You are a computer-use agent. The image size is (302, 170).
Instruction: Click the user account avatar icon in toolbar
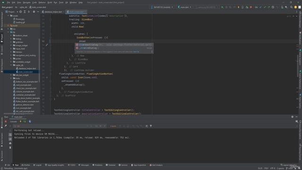click(x=295, y=7)
